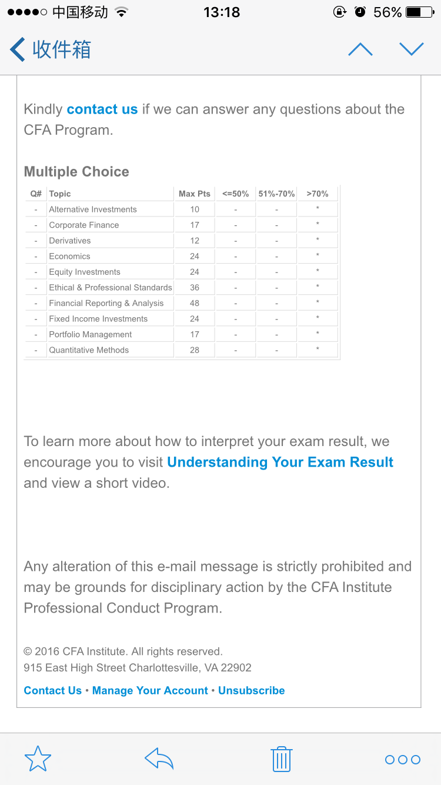Select the Financial Reporting & Analysis row
This screenshot has width=441, height=785.
(106, 303)
